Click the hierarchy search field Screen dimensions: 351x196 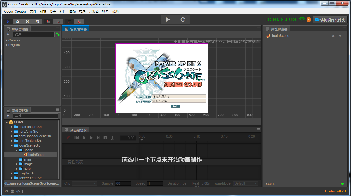coord(34,34)
